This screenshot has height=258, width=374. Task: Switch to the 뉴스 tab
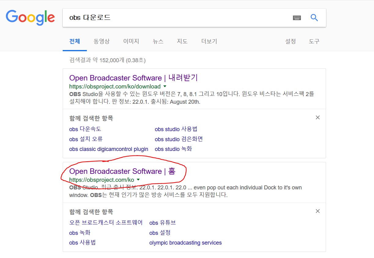pyautogui.click(x=158, y=41)
